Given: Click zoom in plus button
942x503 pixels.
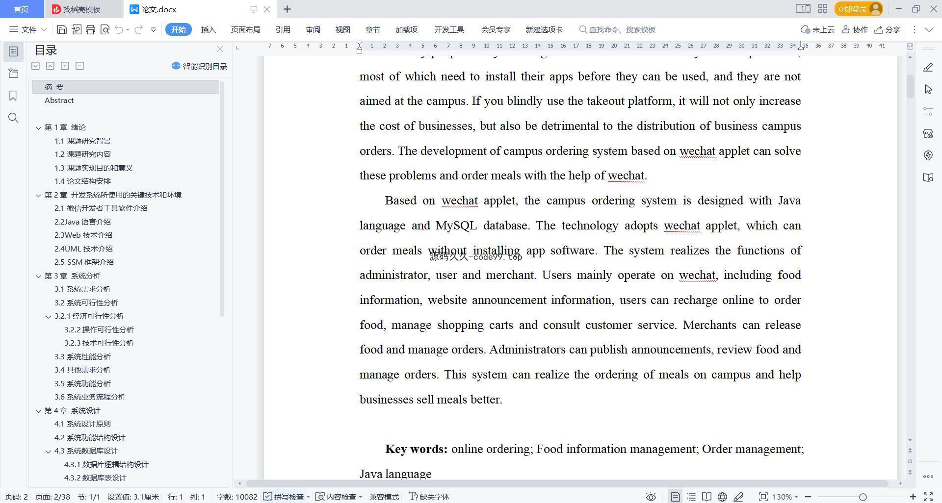Looking at the screenshot, I should [x=913, y=497].
